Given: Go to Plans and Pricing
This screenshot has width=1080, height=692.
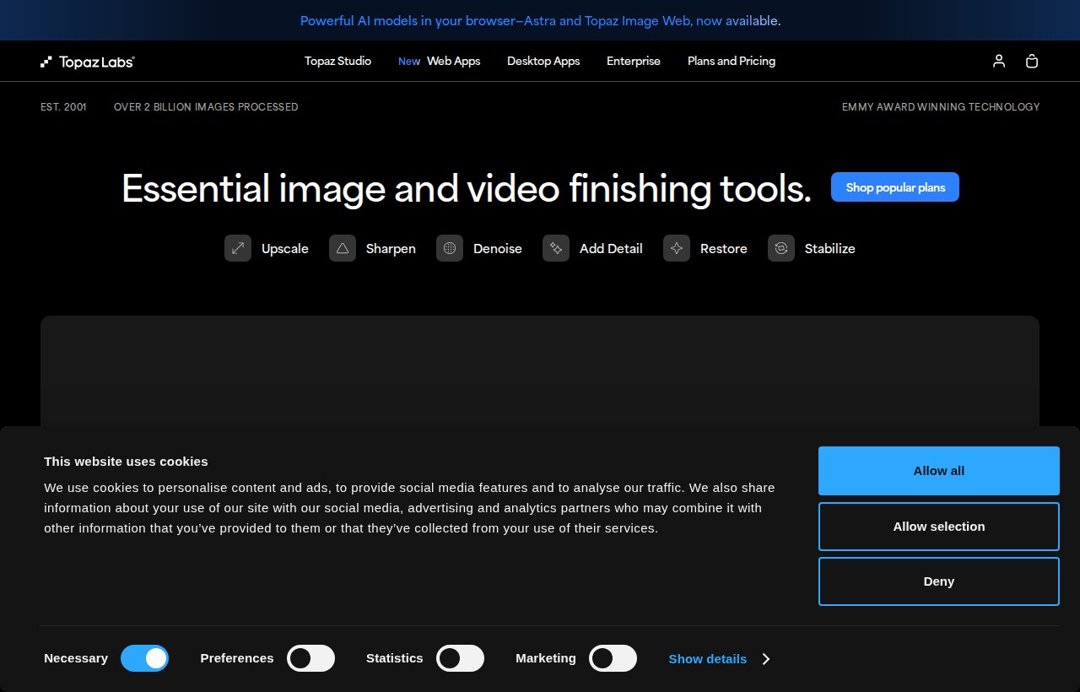Looking at the screenshot, I should pos(732,61).
